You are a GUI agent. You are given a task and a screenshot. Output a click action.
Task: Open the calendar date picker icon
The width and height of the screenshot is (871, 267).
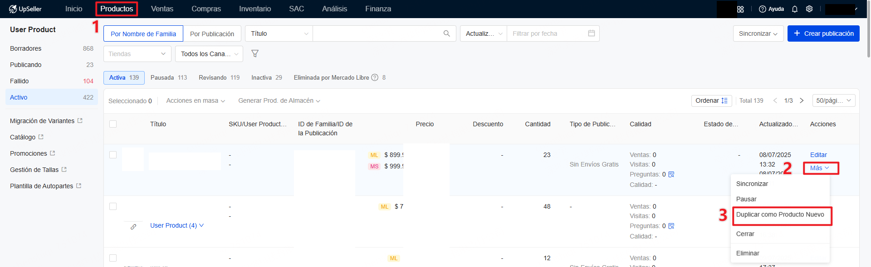click(591, 33)
